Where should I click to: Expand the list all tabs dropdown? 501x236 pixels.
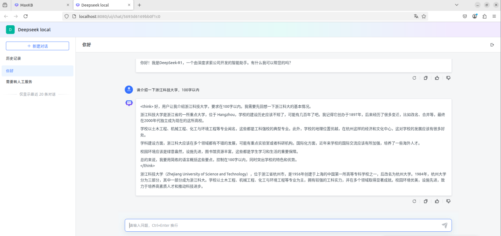[457, 5]
